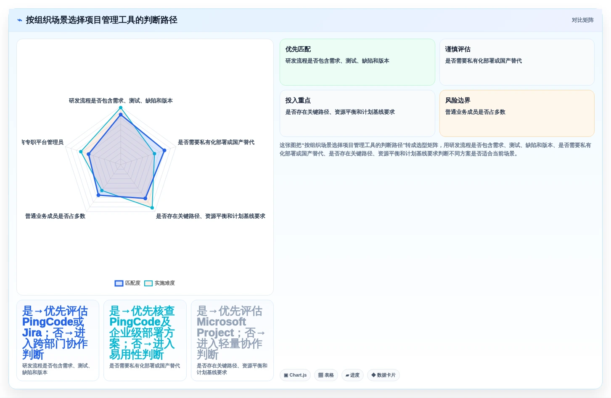Click the blue 匹配度 data point on the right axis

coord(164,150)
